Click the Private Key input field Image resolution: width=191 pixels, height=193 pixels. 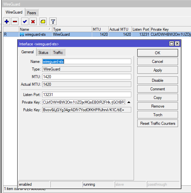[84, 102]
